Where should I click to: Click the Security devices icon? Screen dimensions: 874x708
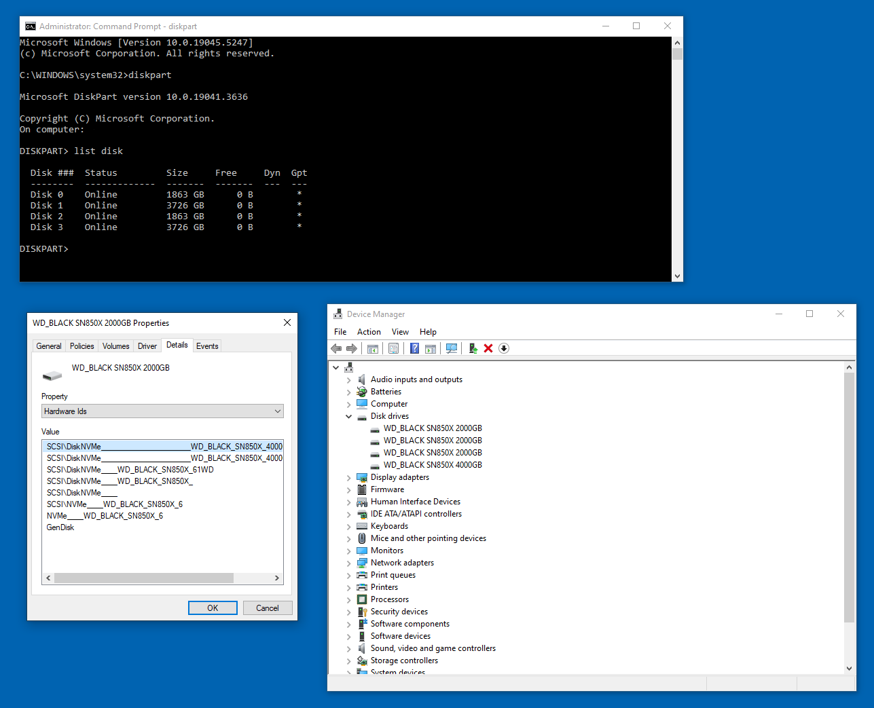click(362, 612)
